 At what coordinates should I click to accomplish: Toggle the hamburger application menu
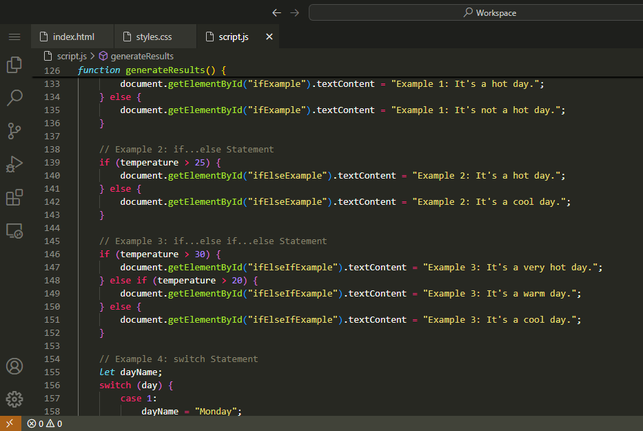tap(14, 37)
